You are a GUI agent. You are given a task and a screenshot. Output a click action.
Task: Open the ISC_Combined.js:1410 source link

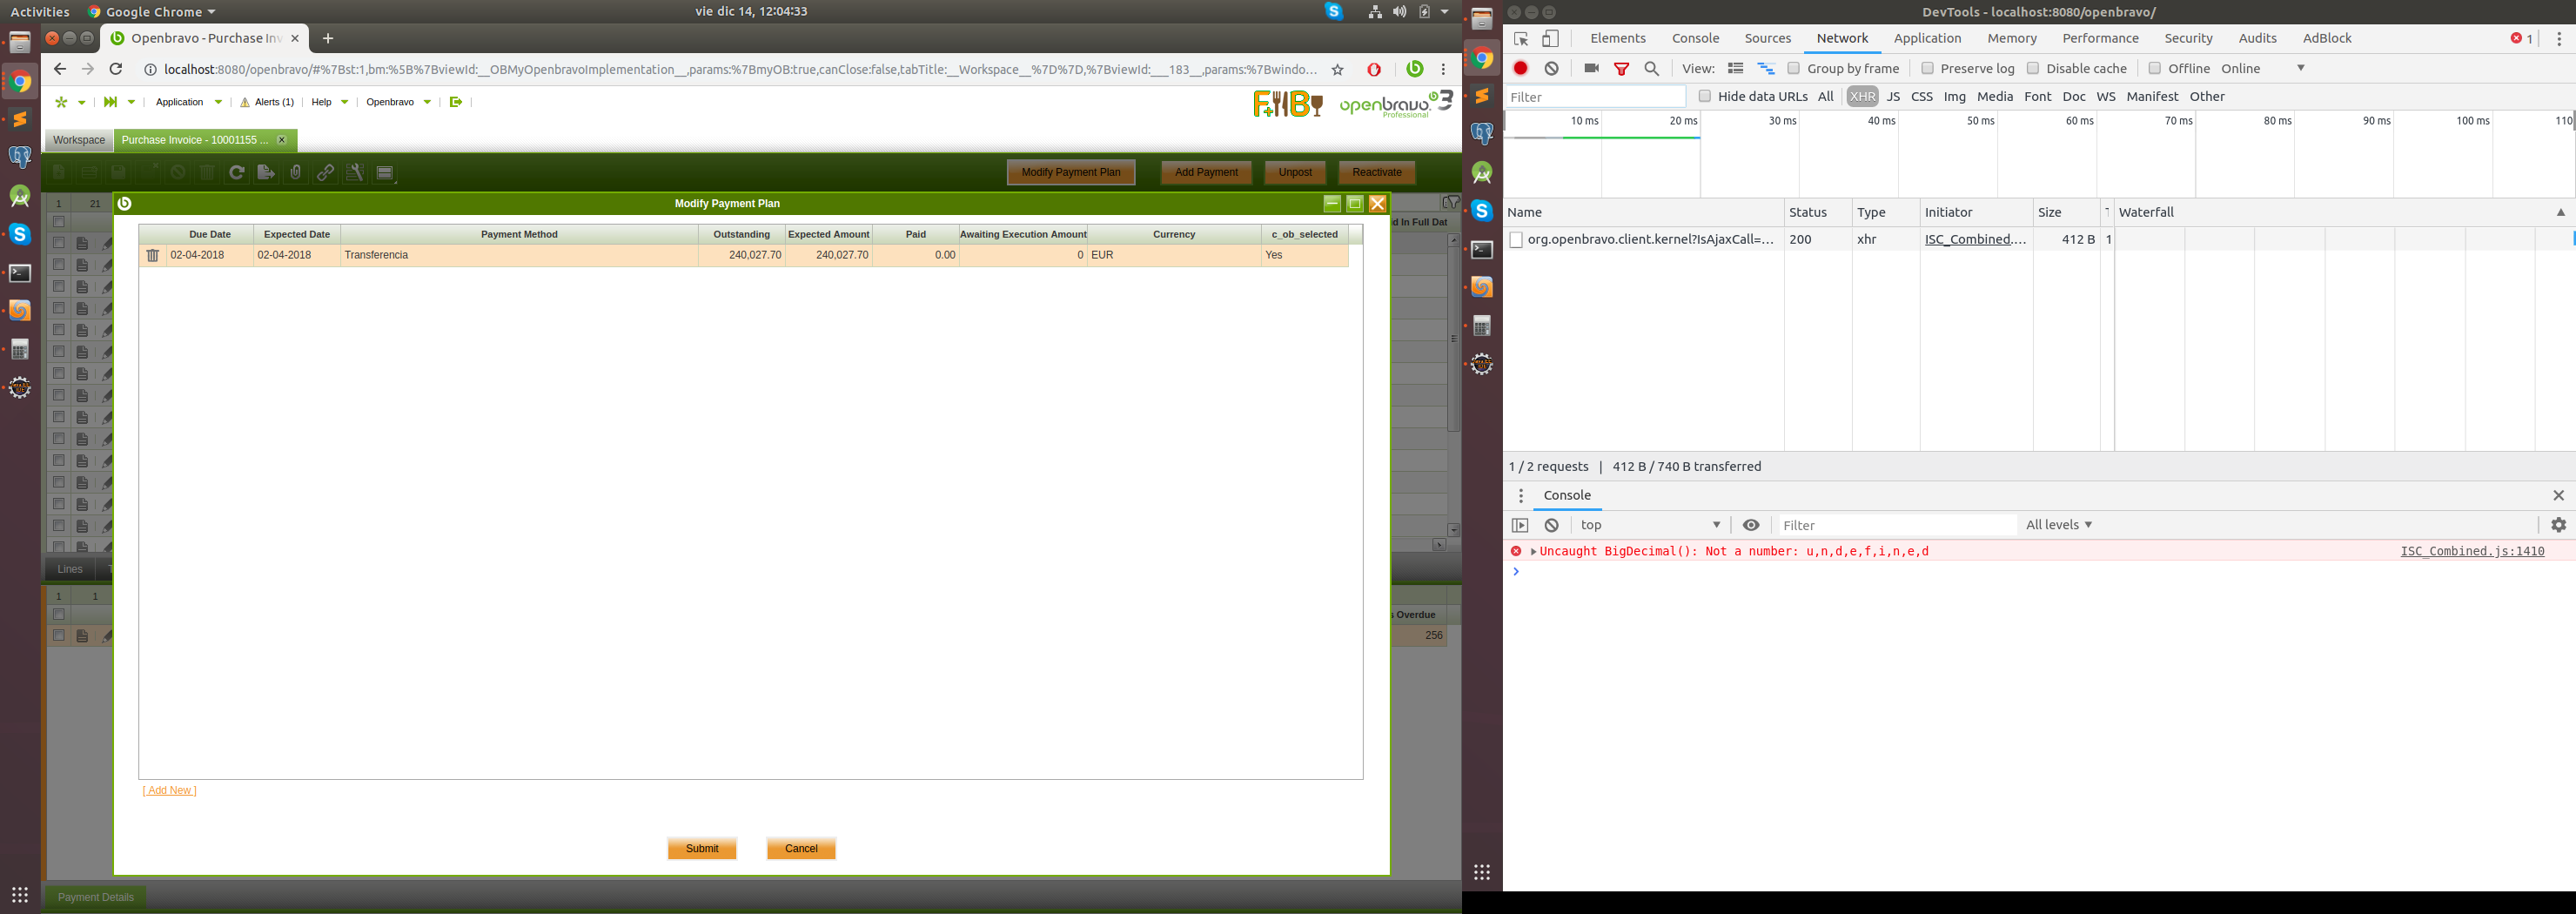2472,551
